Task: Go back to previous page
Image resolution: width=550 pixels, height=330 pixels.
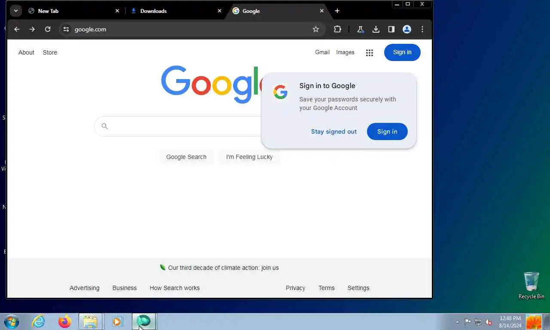Action: (x=17, y=29)
